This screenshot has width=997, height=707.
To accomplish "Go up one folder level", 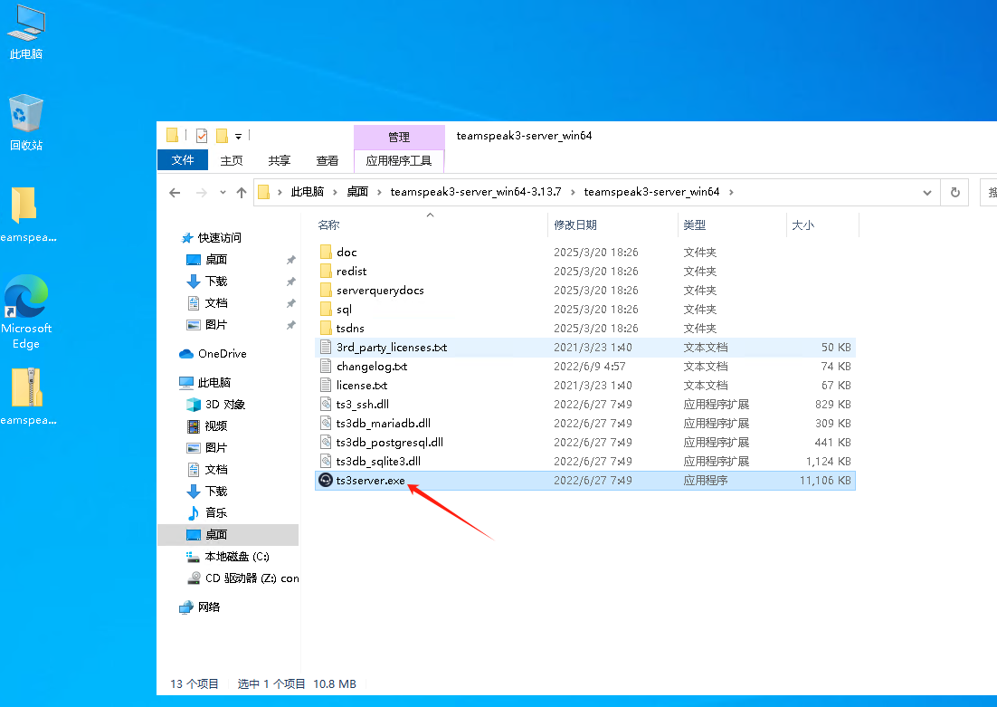I will pos(242,192).
